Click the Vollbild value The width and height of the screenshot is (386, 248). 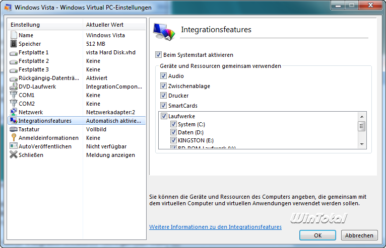[96, 129]
